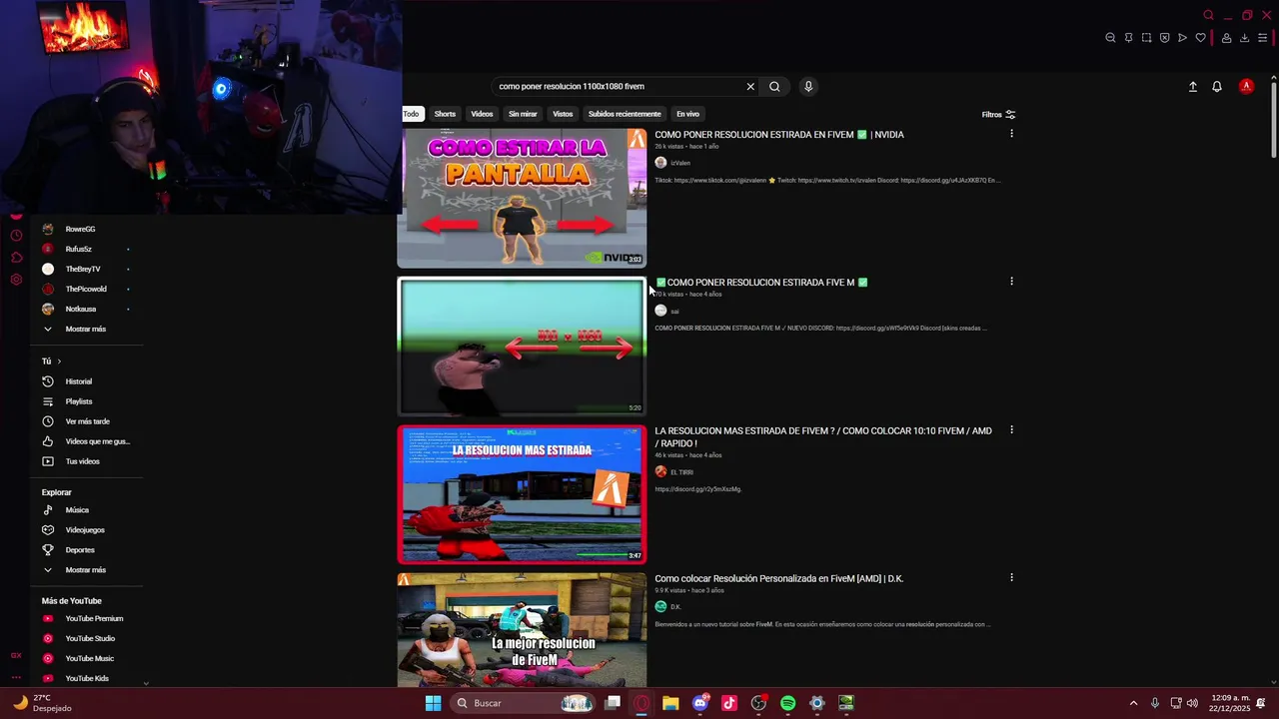
Task: Expand the Tú section chevron
Action: click(59, 361)
